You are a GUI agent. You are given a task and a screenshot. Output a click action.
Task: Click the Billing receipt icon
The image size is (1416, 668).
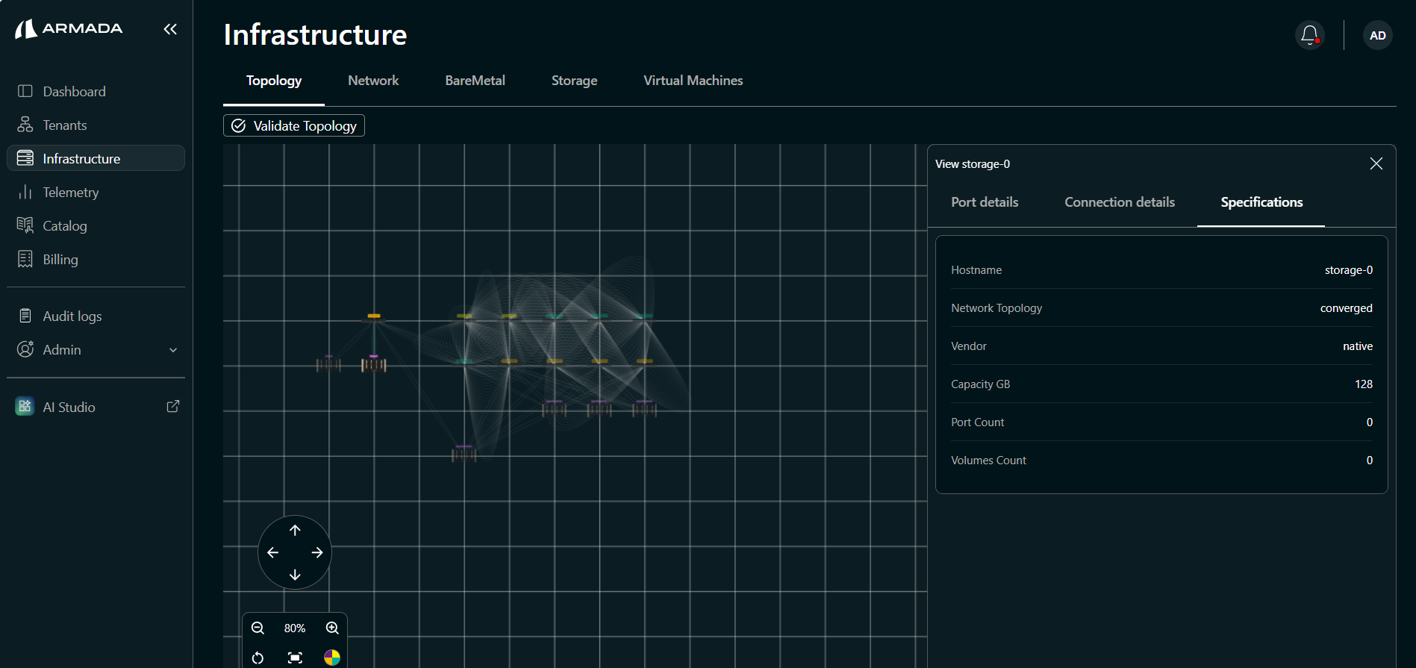[25, 259]
